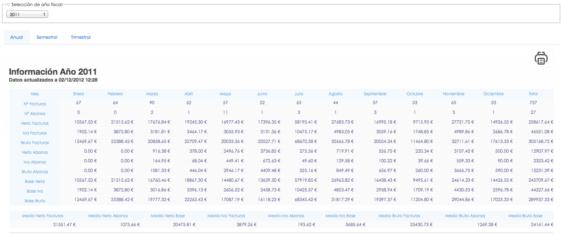Image resolution: width=561 pixels, height=235 pixels.
Task: Select the Neto Facturas row label
Action: coord(35,123)
